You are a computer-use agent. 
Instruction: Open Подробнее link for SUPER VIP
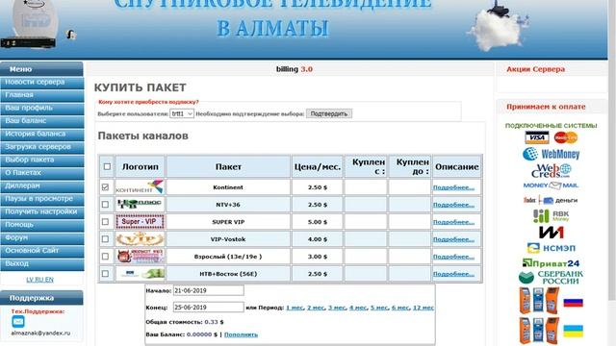453,222
